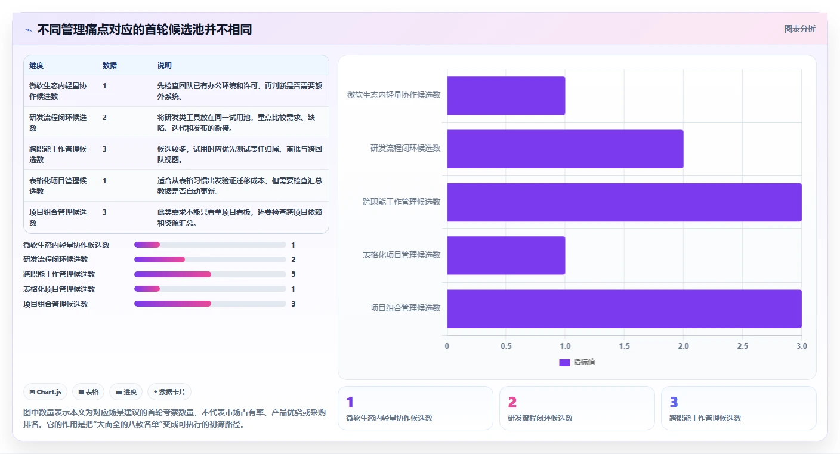
Task: Click 研发流程闭环候选数 label in the progress list
Action: tap(55, 260)
